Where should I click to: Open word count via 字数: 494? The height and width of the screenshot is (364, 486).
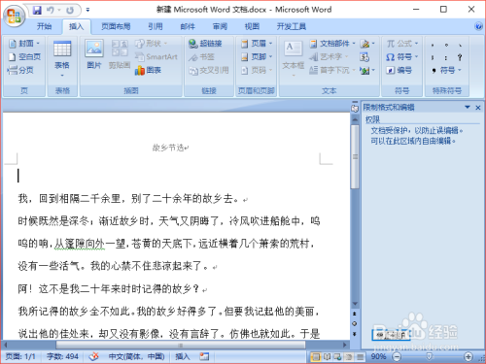62,356
